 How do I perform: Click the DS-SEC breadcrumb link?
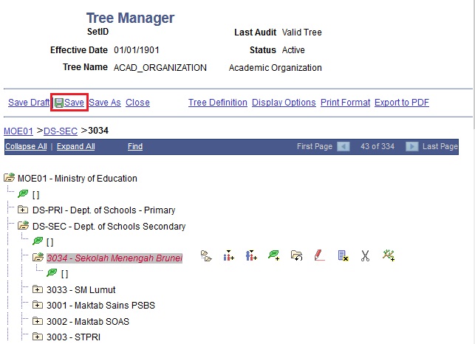pos(61,131)
